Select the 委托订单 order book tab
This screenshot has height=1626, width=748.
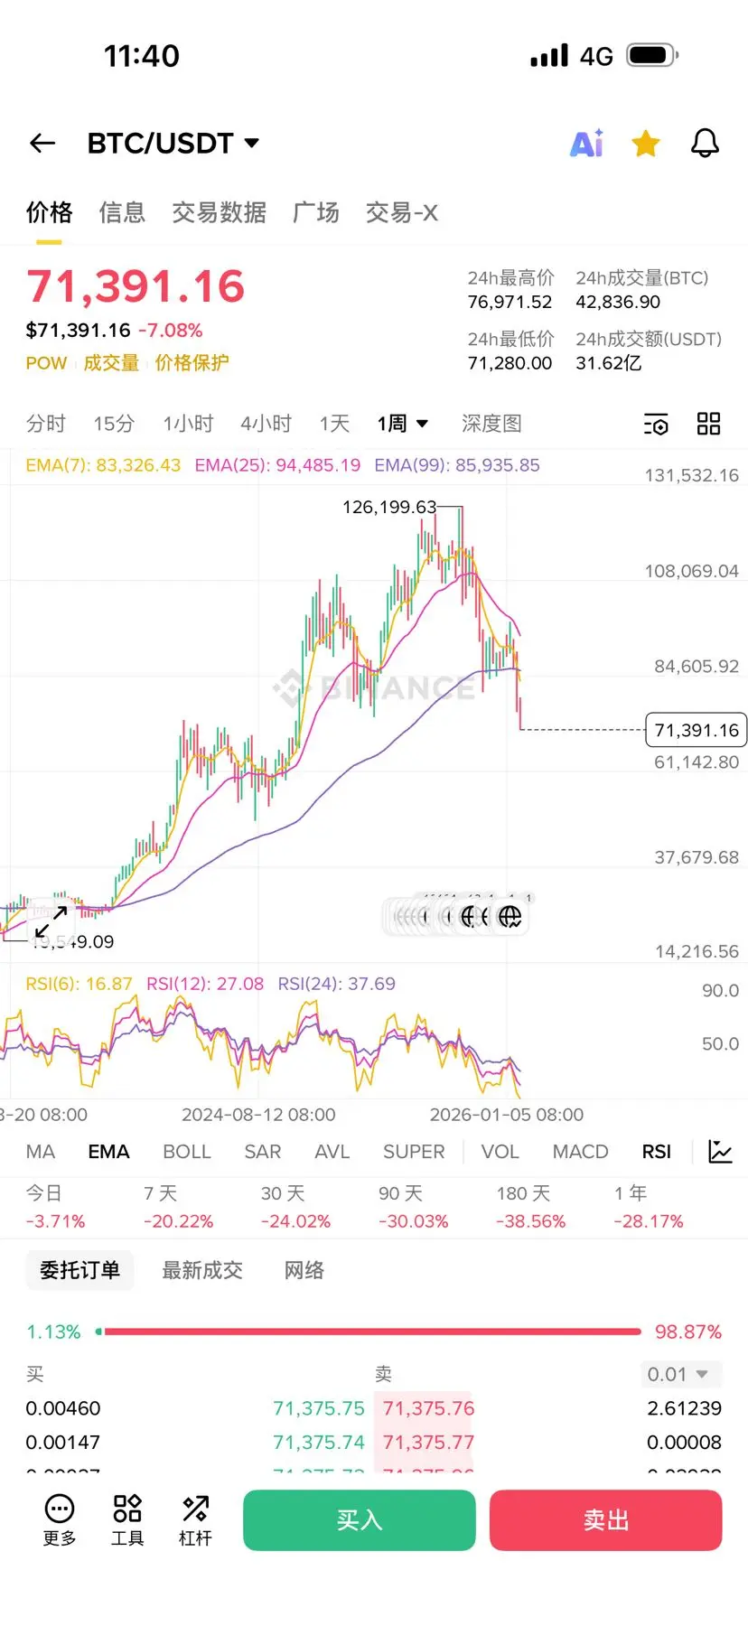(x=79, y=1270)
